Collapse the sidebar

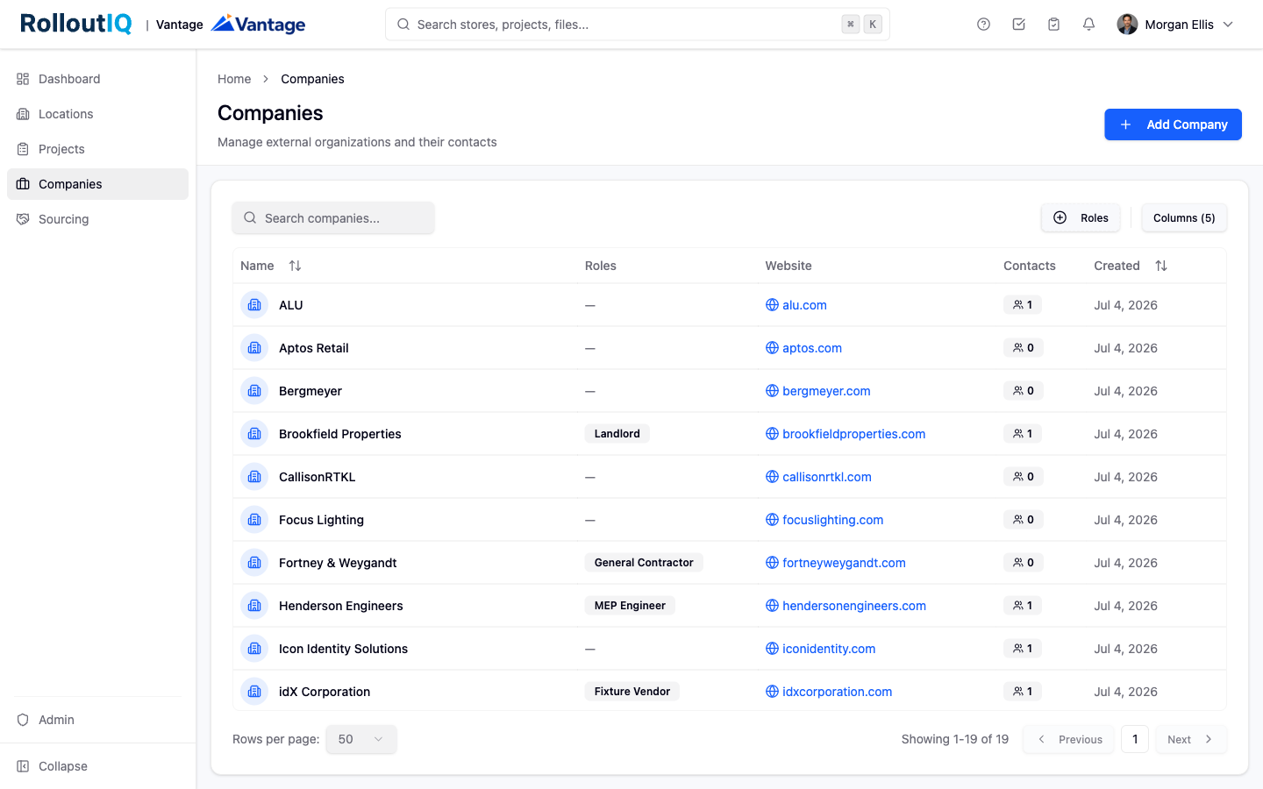click(97, 766)
